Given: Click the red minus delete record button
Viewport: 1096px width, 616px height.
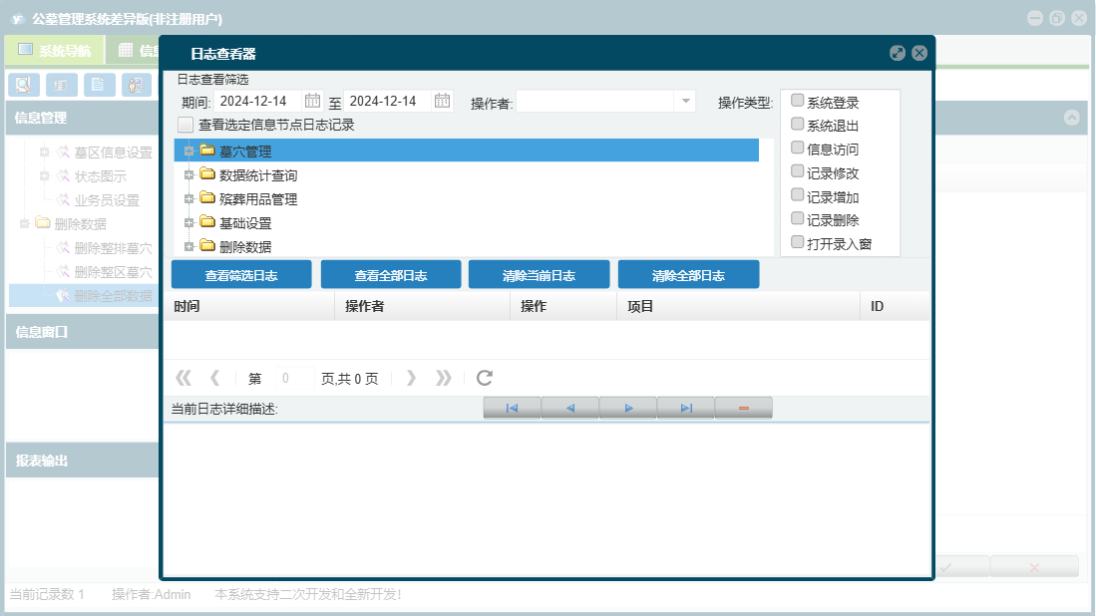Looking at the screenshot, I should [x=744, y=408].
